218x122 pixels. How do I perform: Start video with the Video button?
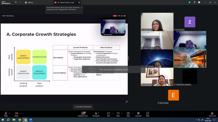pyautogui.click(x=16, y=114)
